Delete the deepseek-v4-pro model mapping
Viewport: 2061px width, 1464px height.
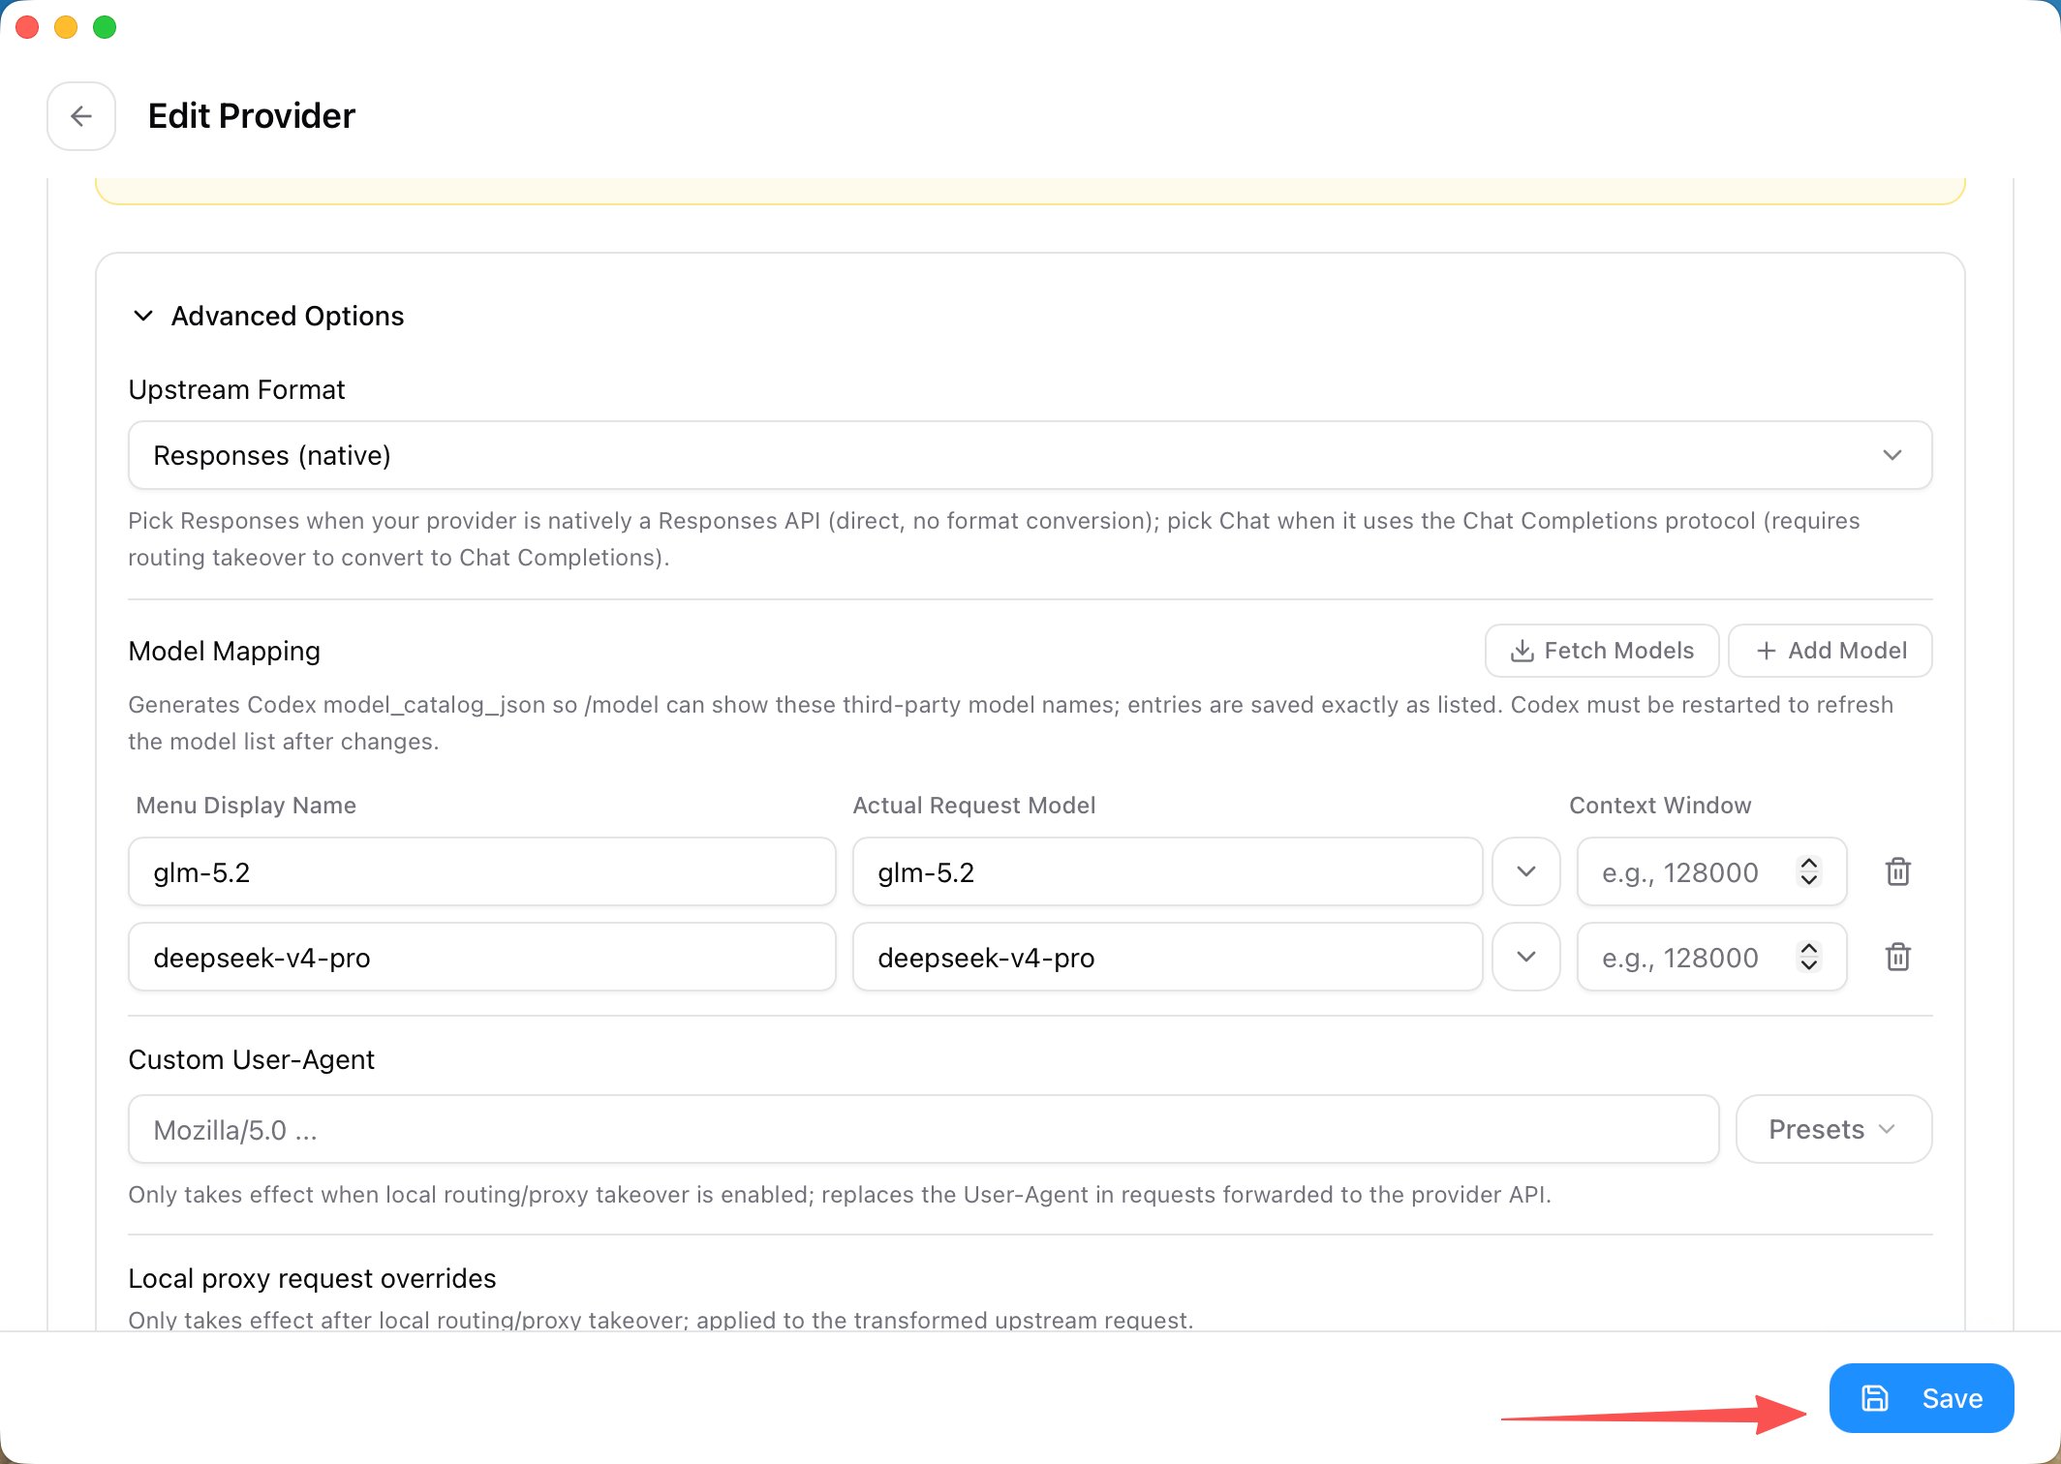coord(1898,958)
